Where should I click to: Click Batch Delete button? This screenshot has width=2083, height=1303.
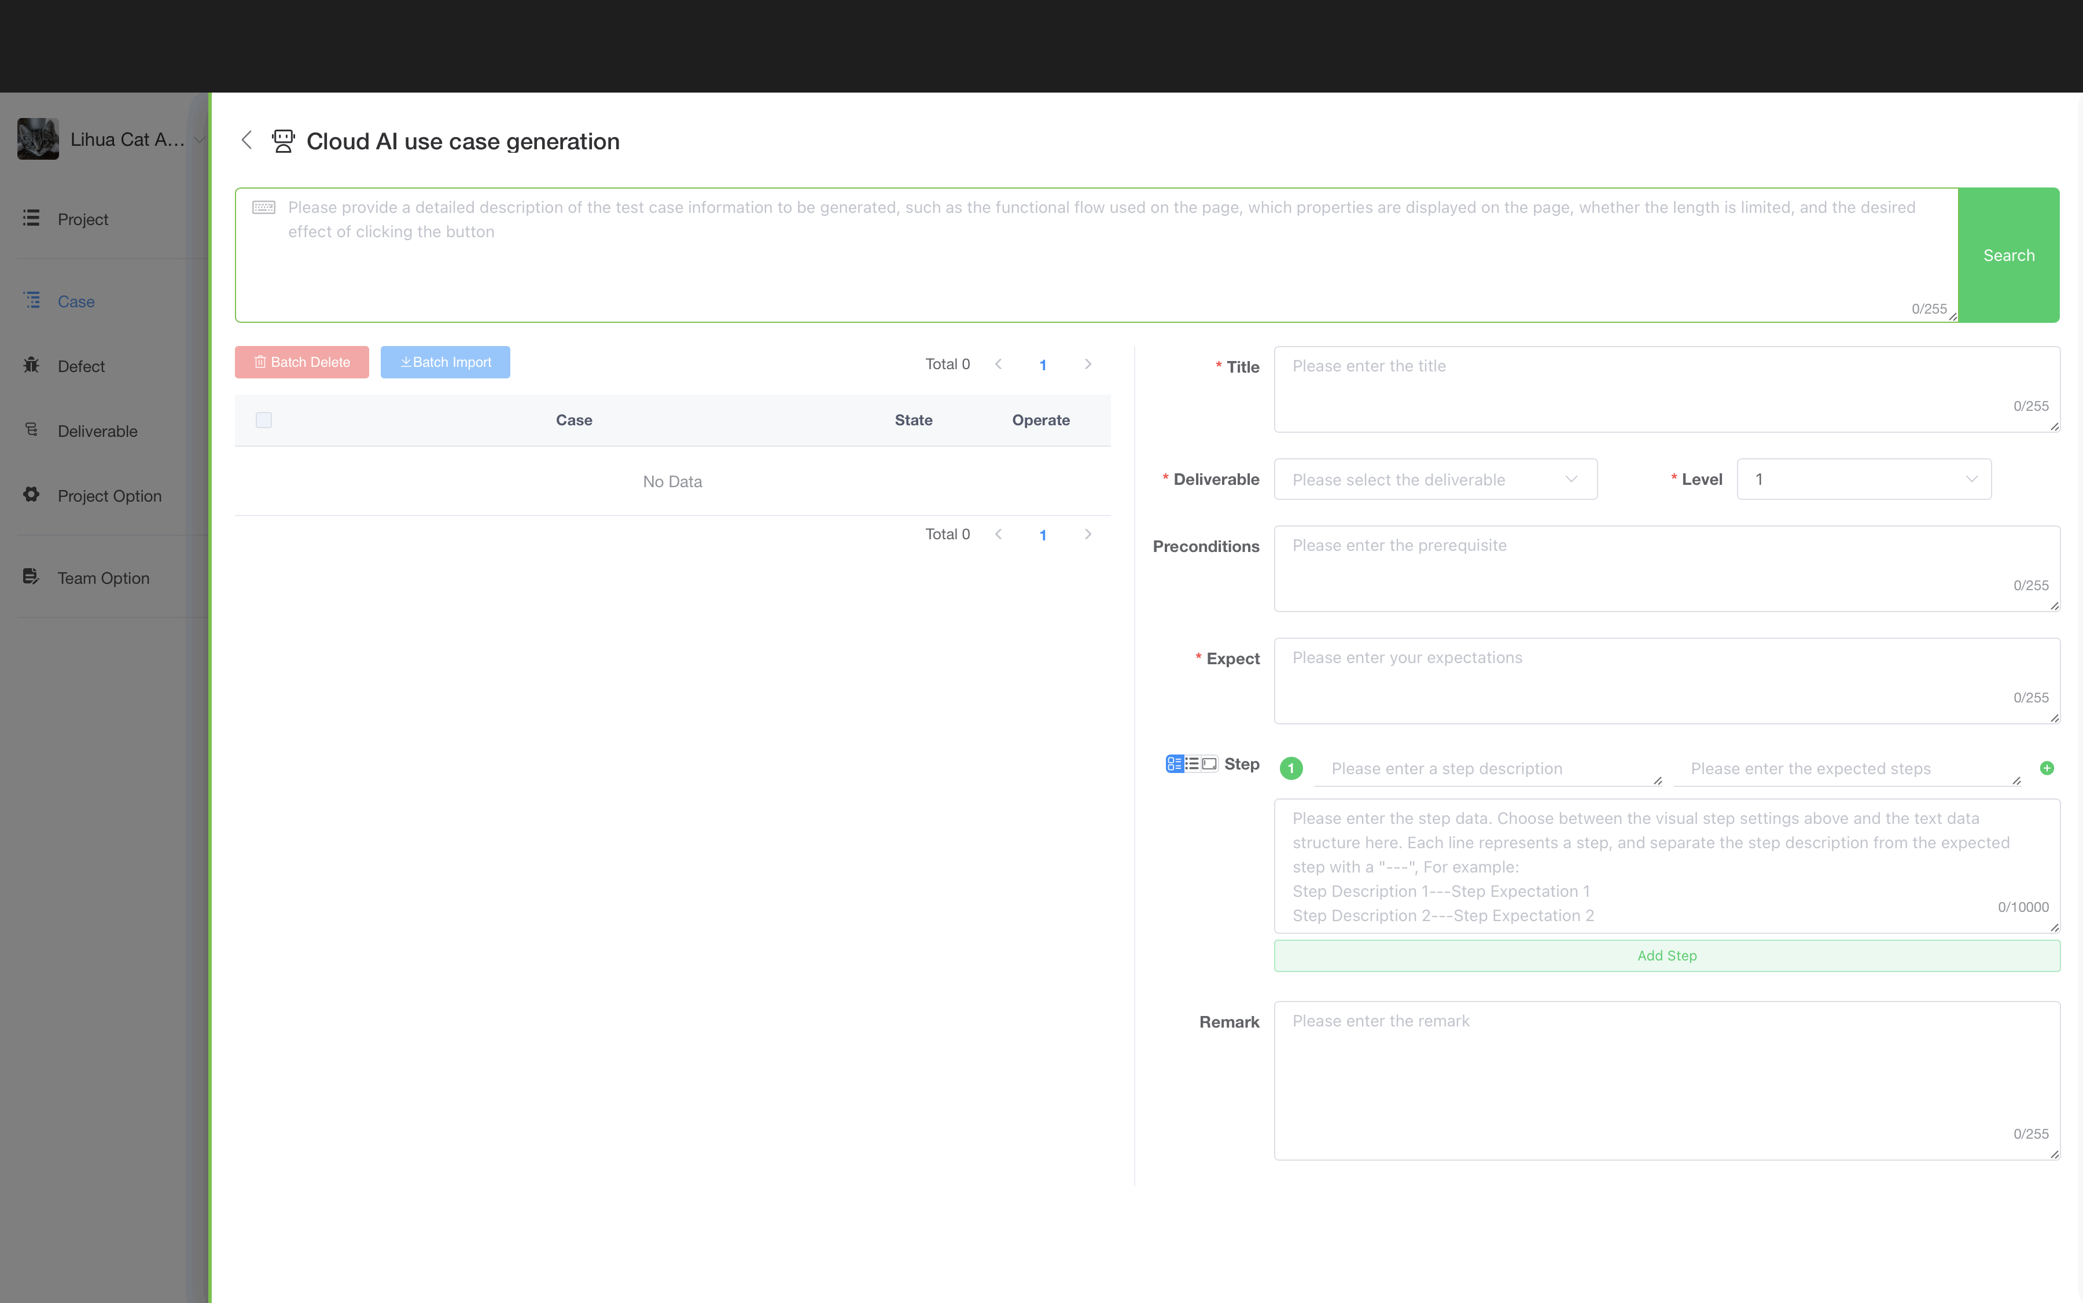coord(301,362)
